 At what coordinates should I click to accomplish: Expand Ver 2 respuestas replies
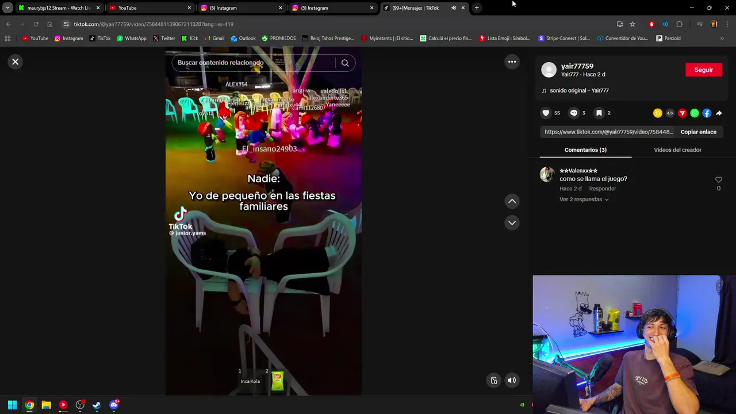(x=584, y=200)
